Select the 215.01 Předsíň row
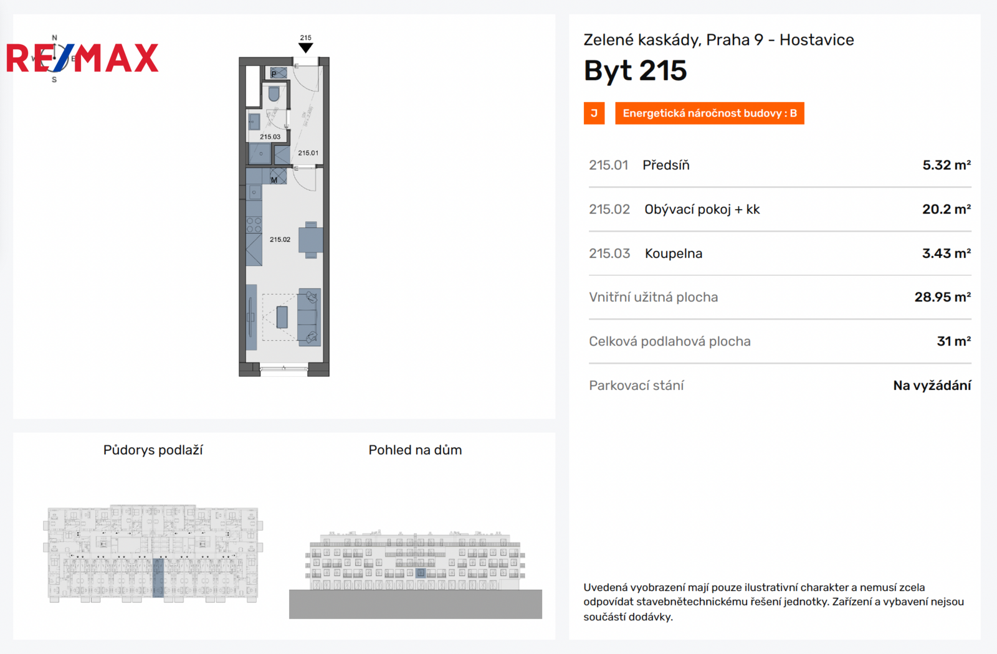997x654 pixels. pos(780,165)
